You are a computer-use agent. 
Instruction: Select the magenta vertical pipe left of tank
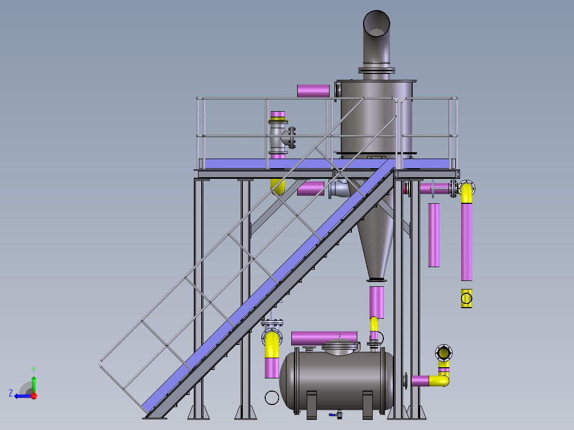pos(272,368)
